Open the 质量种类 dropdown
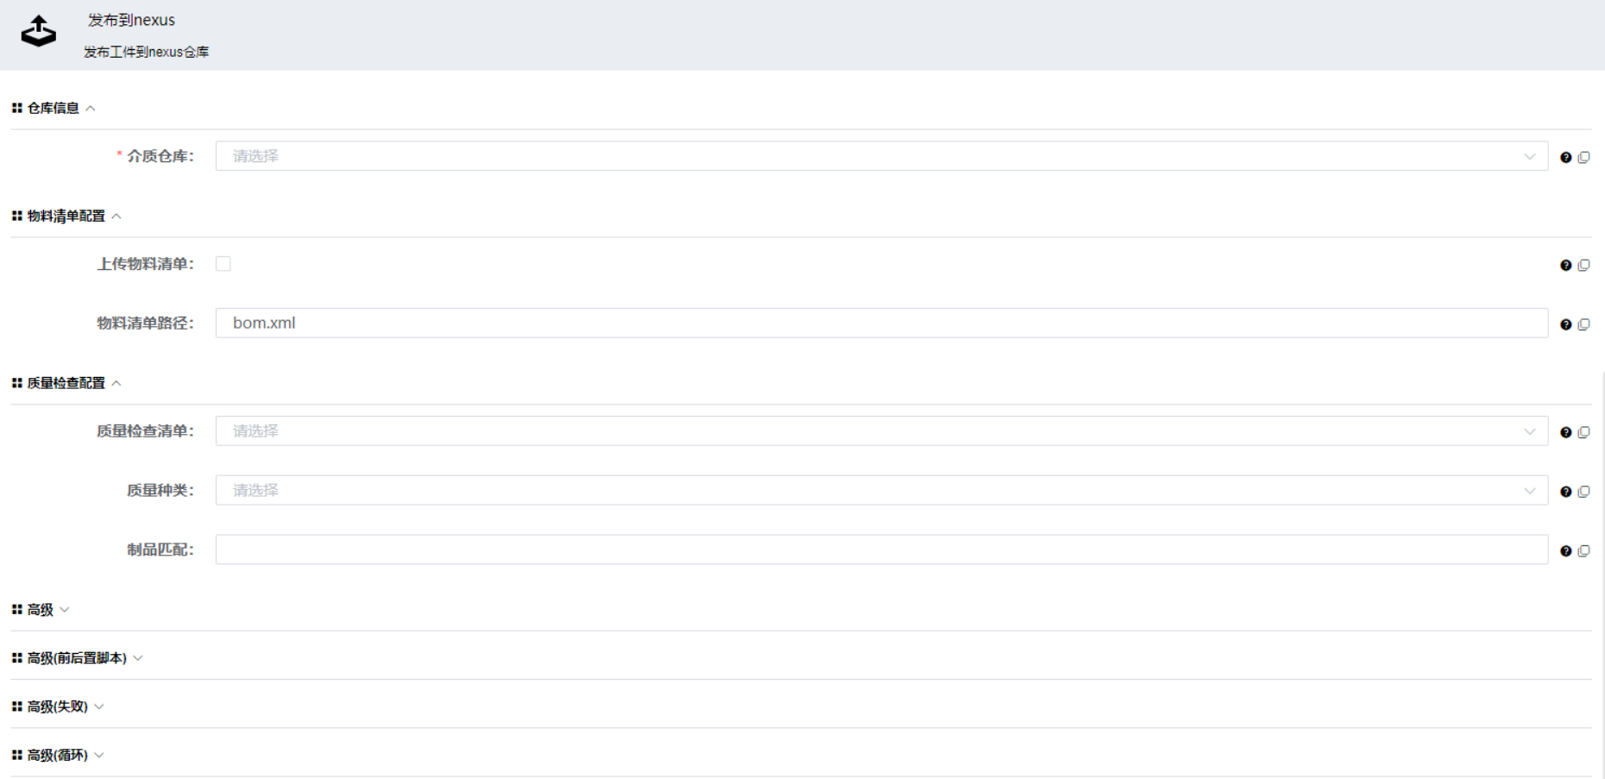The height and width of the screenshot is (779, 1605). (x=880, y=491)
